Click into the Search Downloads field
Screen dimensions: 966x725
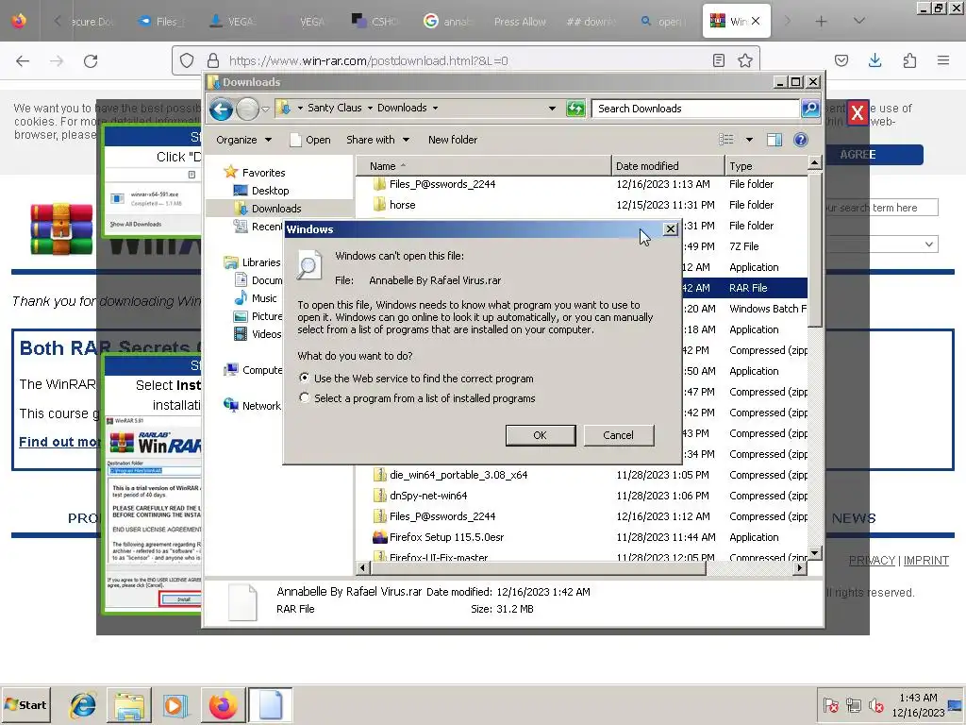tap(695, 109)
